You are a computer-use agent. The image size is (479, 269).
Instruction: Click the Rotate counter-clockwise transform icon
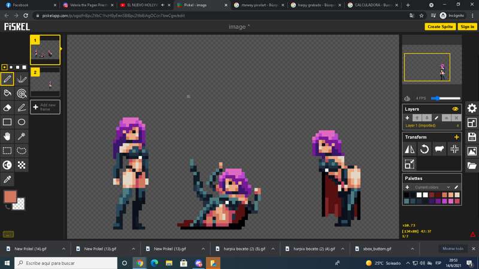pos(425,149)
